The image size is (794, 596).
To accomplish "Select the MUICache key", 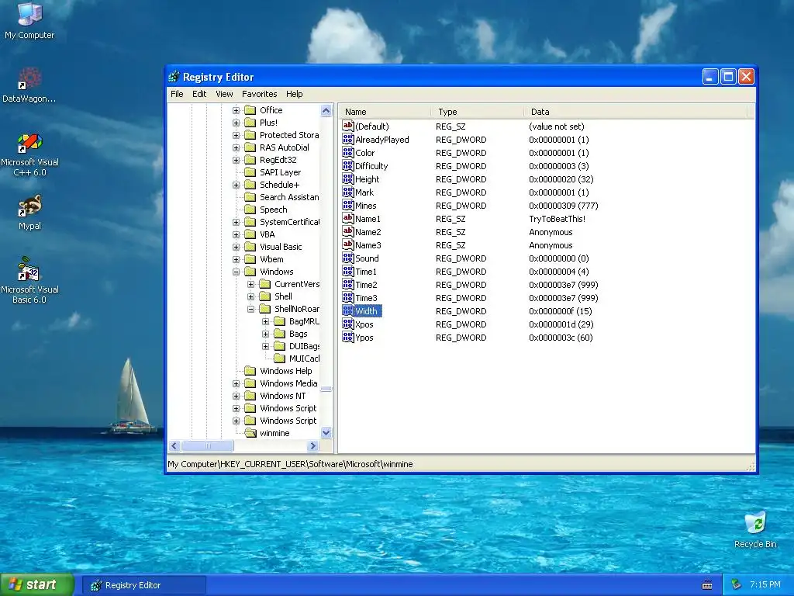I will (x=304, y=359).
